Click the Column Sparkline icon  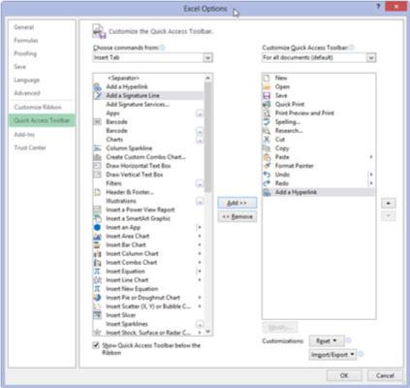point(97,148)
